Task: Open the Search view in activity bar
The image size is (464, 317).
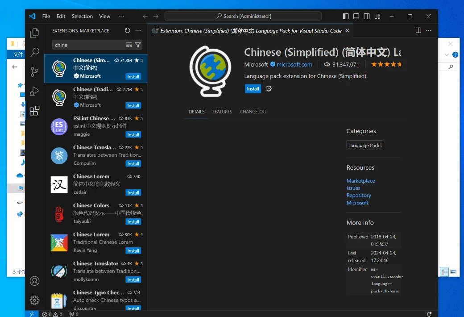Action: 34,52
